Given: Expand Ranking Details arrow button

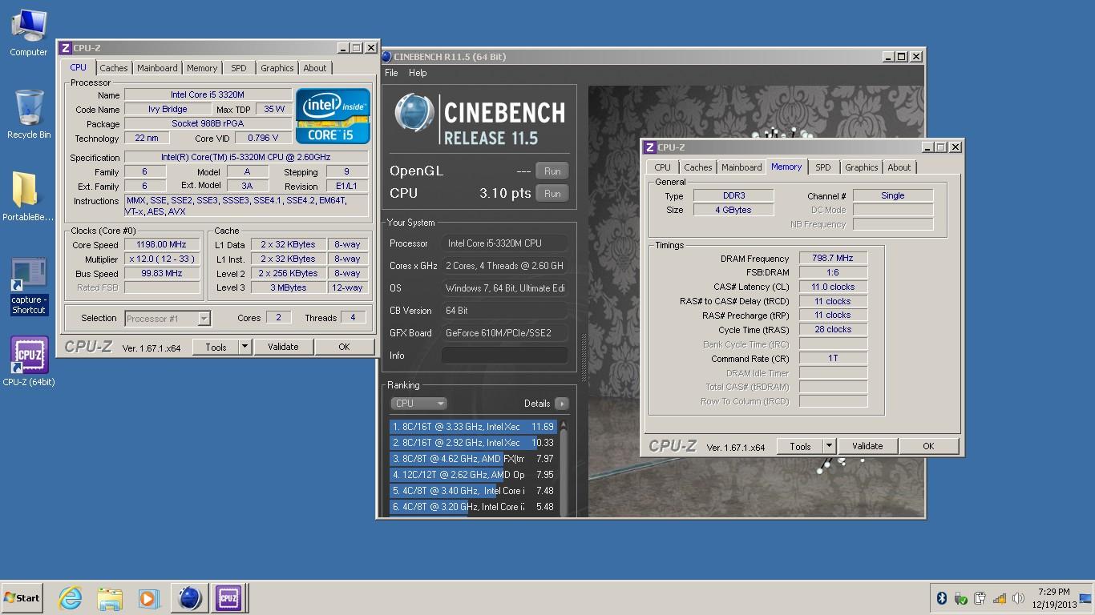Looking at the screenshot, I should (x=562, y=404).
